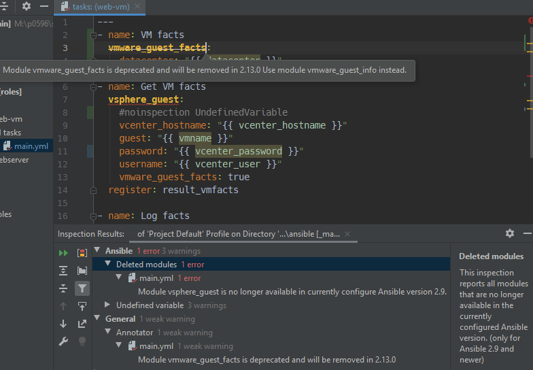This screenshot has height=370, width=533.
Task: Click the vmname variable on line 10
Action: coord(195,139)
